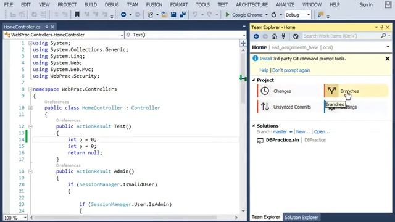This screenshot has width=395, height=222.
Task: Click the Install link for Git tools
Action: click(265, 59)
